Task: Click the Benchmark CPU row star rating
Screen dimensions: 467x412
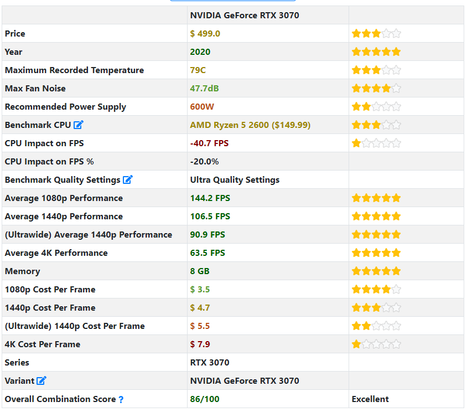Action: (376, 125)
